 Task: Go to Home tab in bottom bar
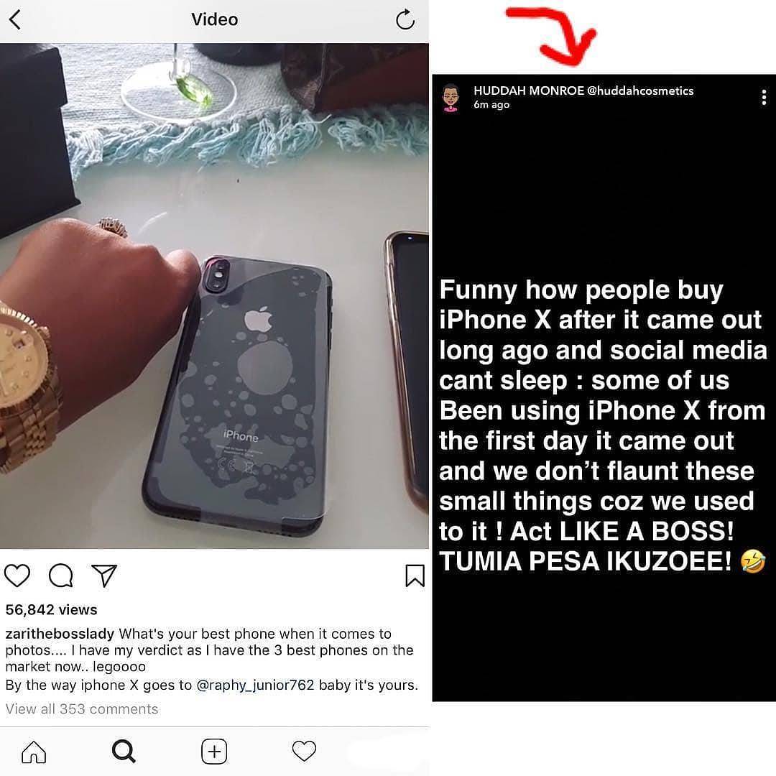pos(34,752)
